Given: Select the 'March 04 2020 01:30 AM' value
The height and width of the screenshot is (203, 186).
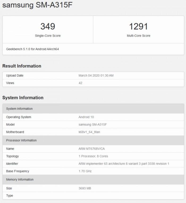Looking at the screenshot, I should pos(96,76).
